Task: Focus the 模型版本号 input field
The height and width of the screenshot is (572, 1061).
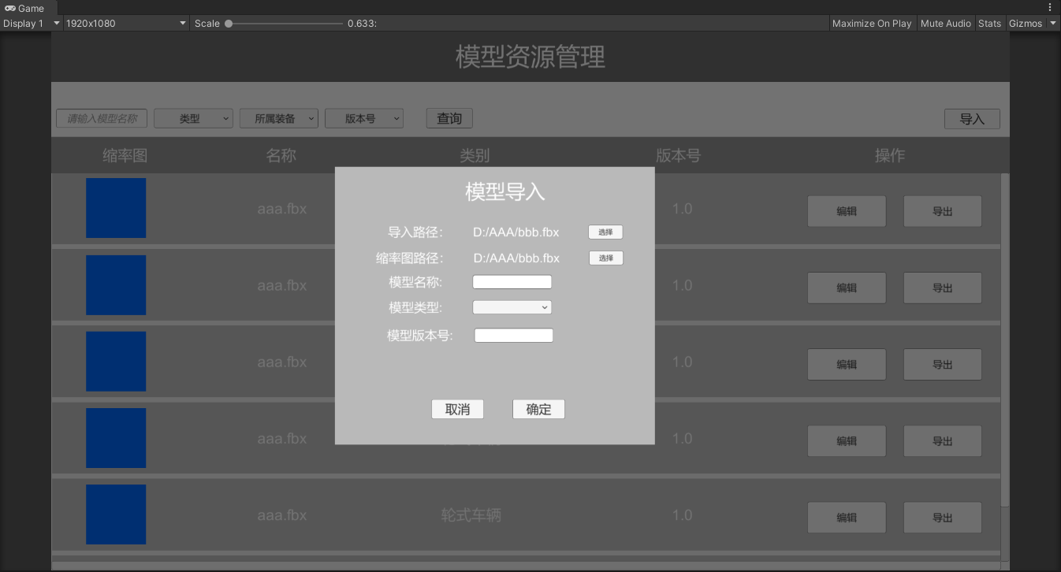Action: (x=513, y=336)
